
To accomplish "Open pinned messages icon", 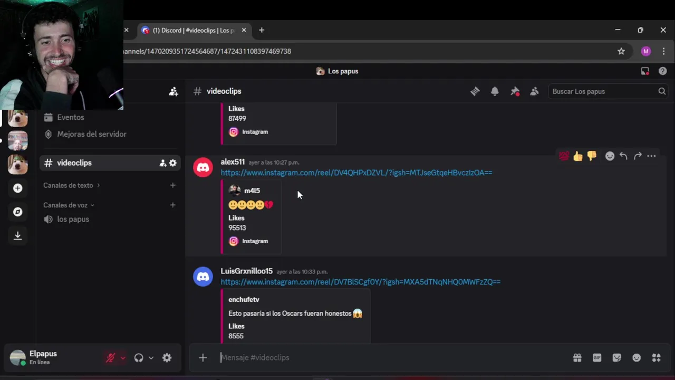I will point(515,91).
